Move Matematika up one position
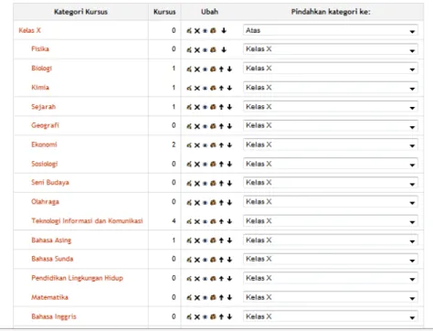The image size is (433, 331). 221,298
